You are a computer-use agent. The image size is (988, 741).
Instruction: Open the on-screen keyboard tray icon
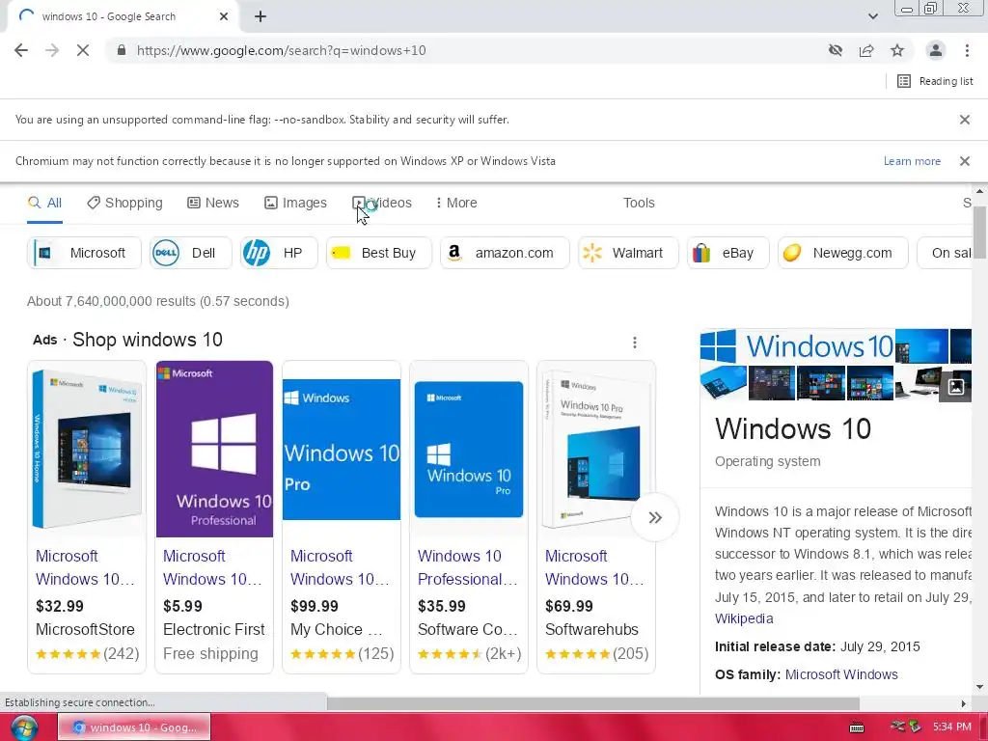pos(857,727)
